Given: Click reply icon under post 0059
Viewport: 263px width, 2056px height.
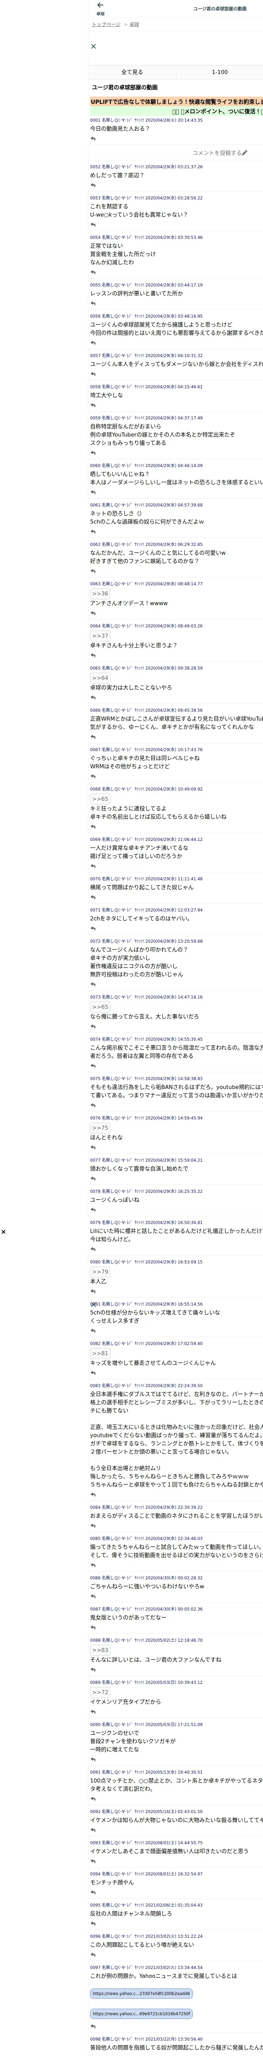Looking at the screenshot, I should (93, 453).
